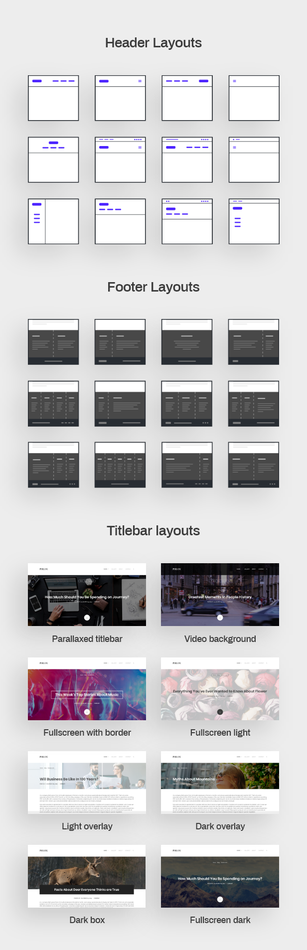Click "Facts About Deer" dark title box
The width and height of the screenshot is (307, 950).
[x=87, y=889]
